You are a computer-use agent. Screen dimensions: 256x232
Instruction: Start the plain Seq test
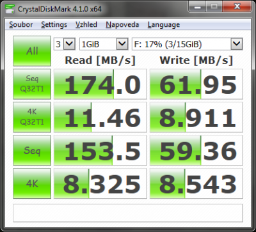coord(32,150)
